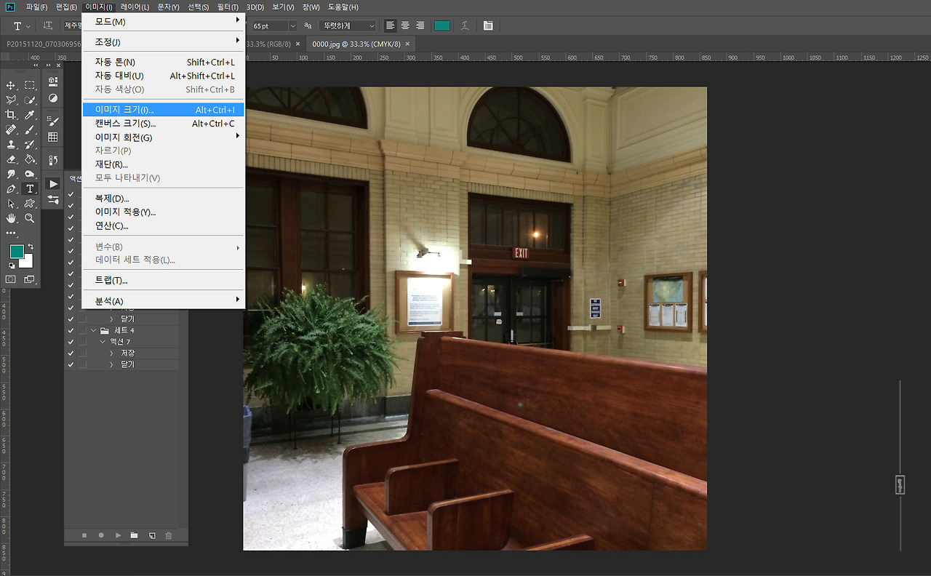Toggle the character and paragraph panels

(488, 25)
